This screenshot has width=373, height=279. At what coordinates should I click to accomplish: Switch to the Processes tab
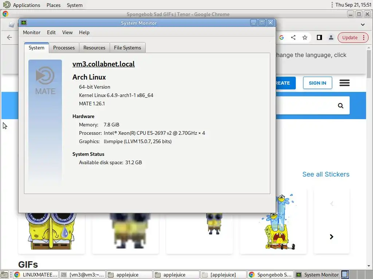coord(64,48)
